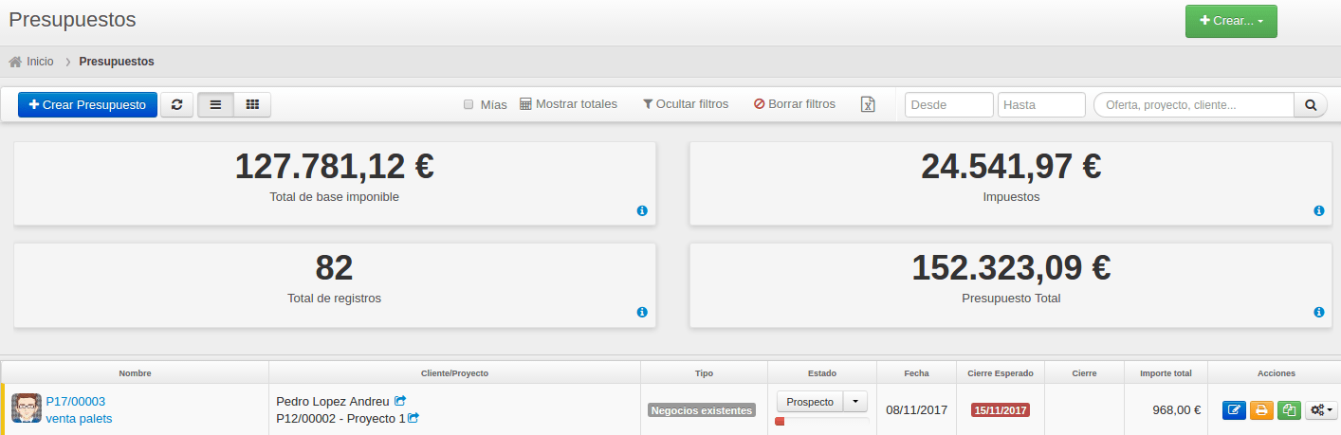Screen dimensions: 1341x435
Task: Sort by the Fecha column header
Action: [x=916, y=373]
